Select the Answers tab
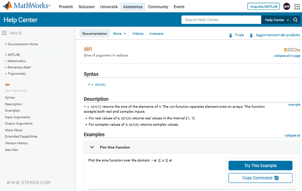This screenshot has width=302, height=191. pyautogui.click(x=156, y=34)
